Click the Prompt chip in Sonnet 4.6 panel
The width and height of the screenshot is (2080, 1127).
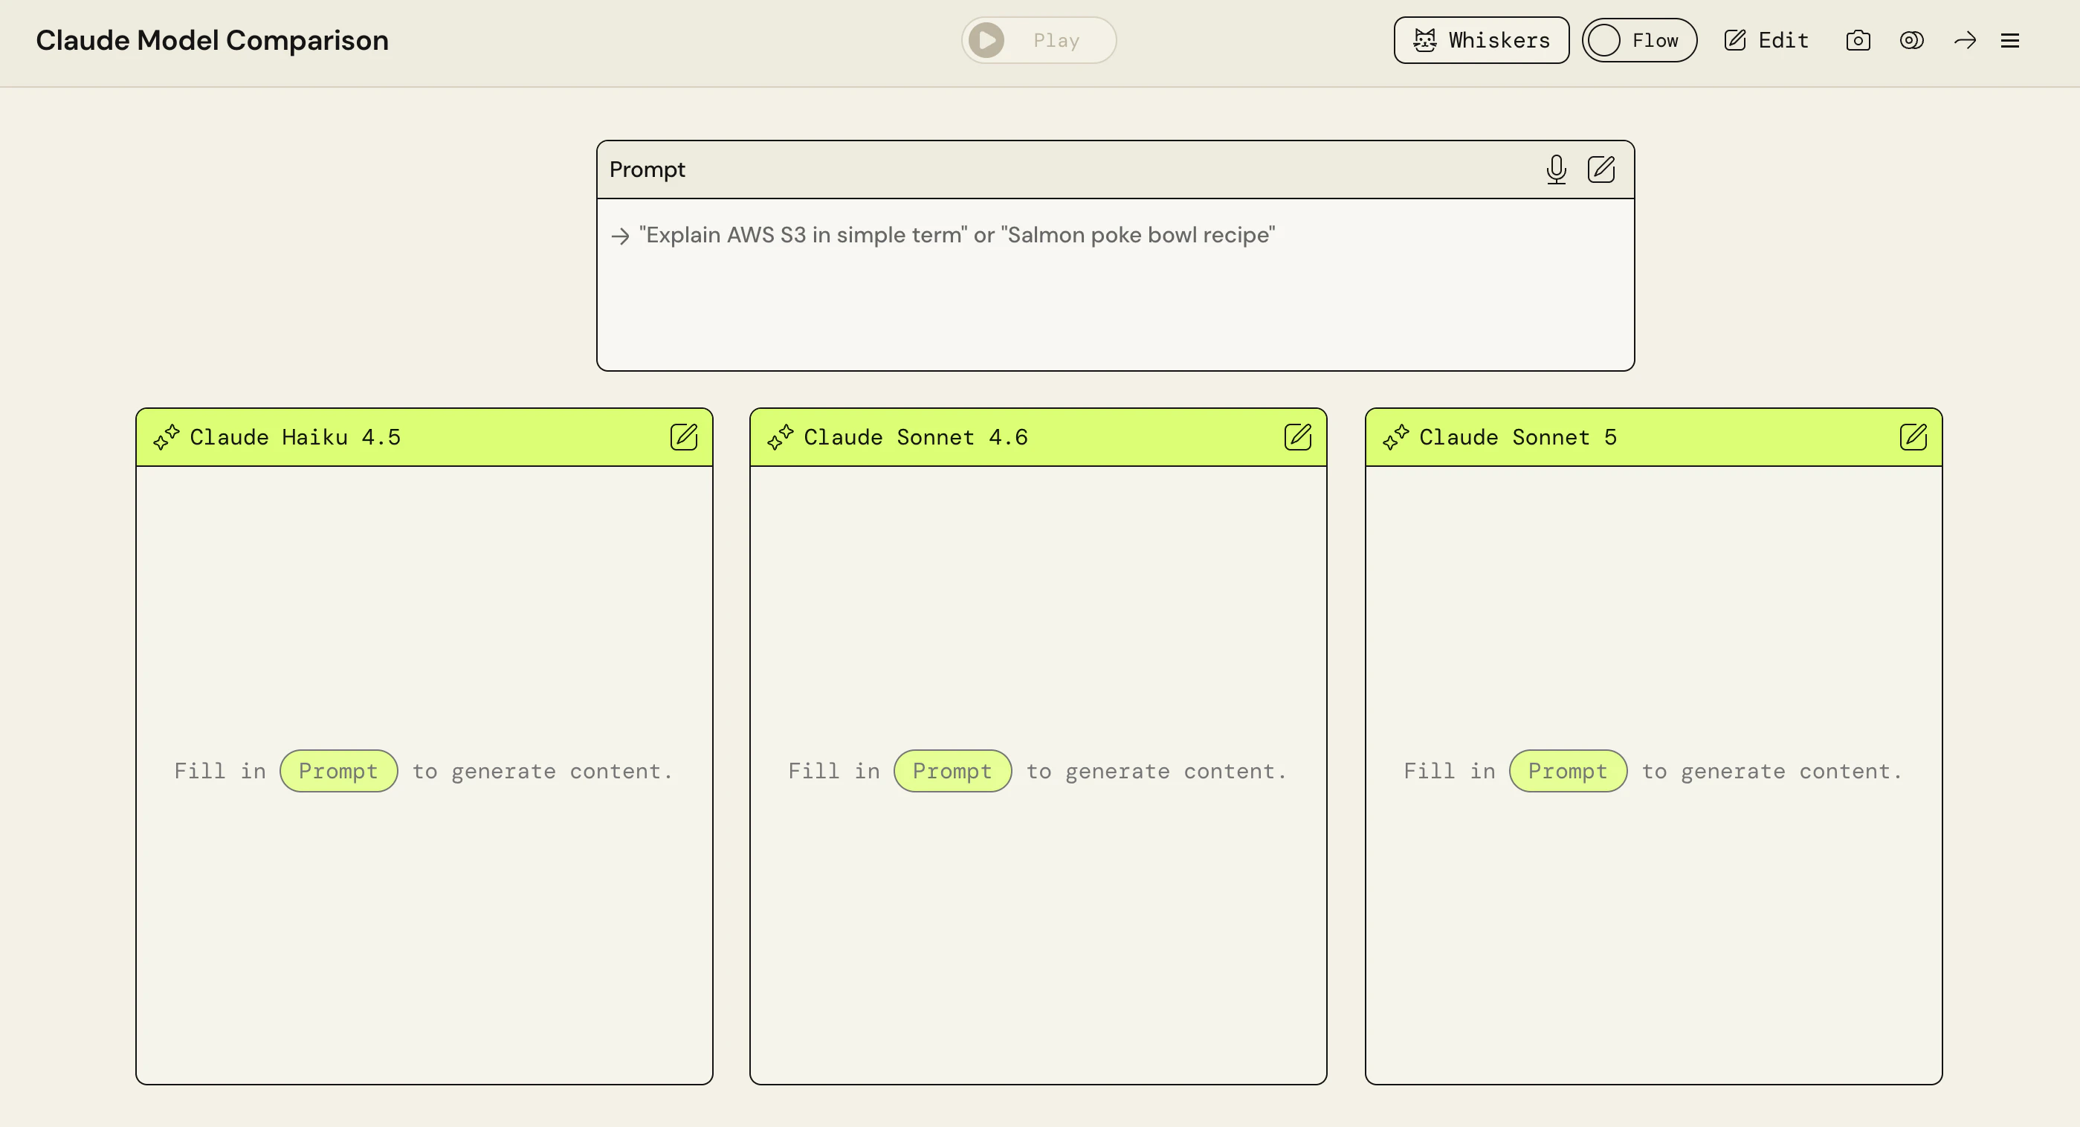(x=952, y=771)
